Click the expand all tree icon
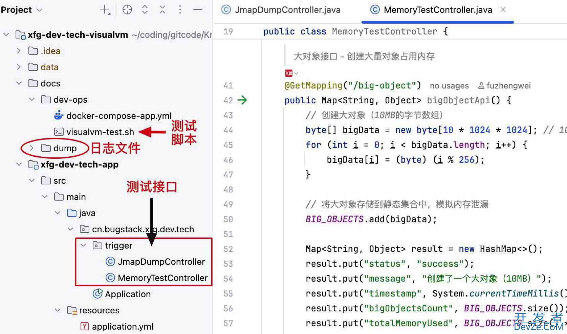 [x=145, y=10]
